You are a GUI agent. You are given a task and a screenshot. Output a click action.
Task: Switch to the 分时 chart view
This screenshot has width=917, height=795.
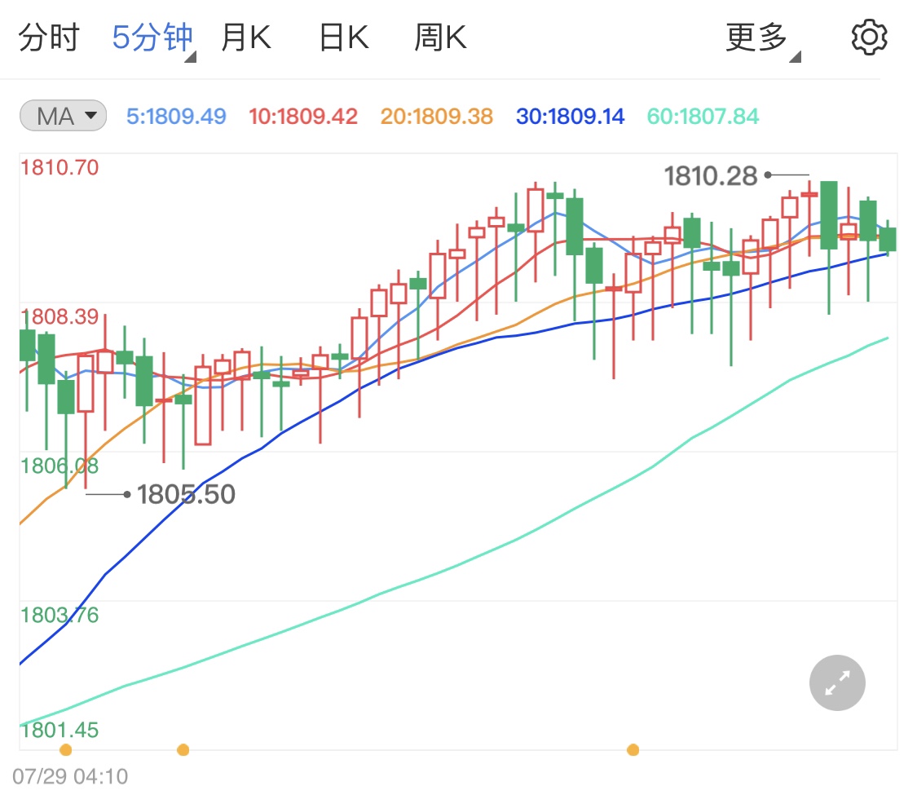click(48, 36)
